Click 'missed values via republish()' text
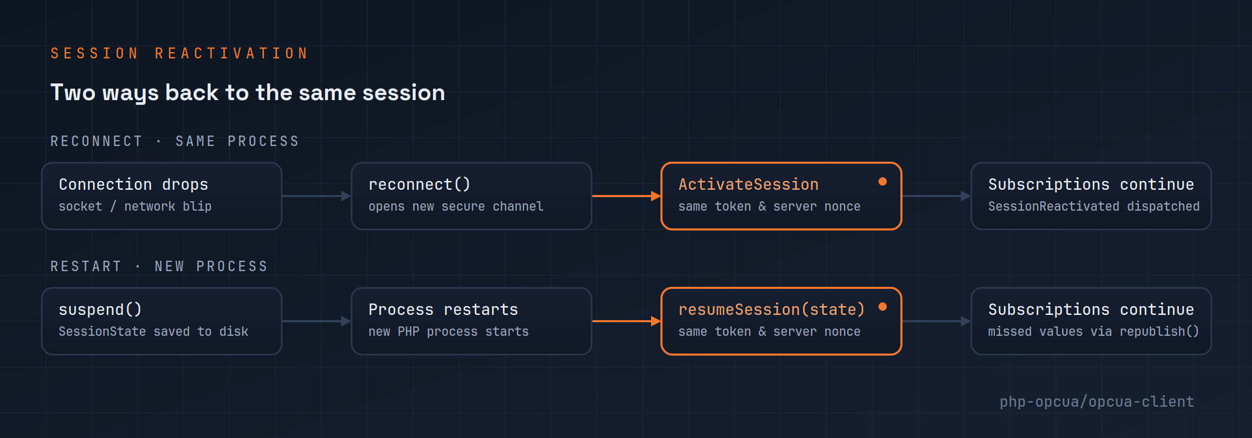Screen dimensions: 1252x438 point(1093,332)
